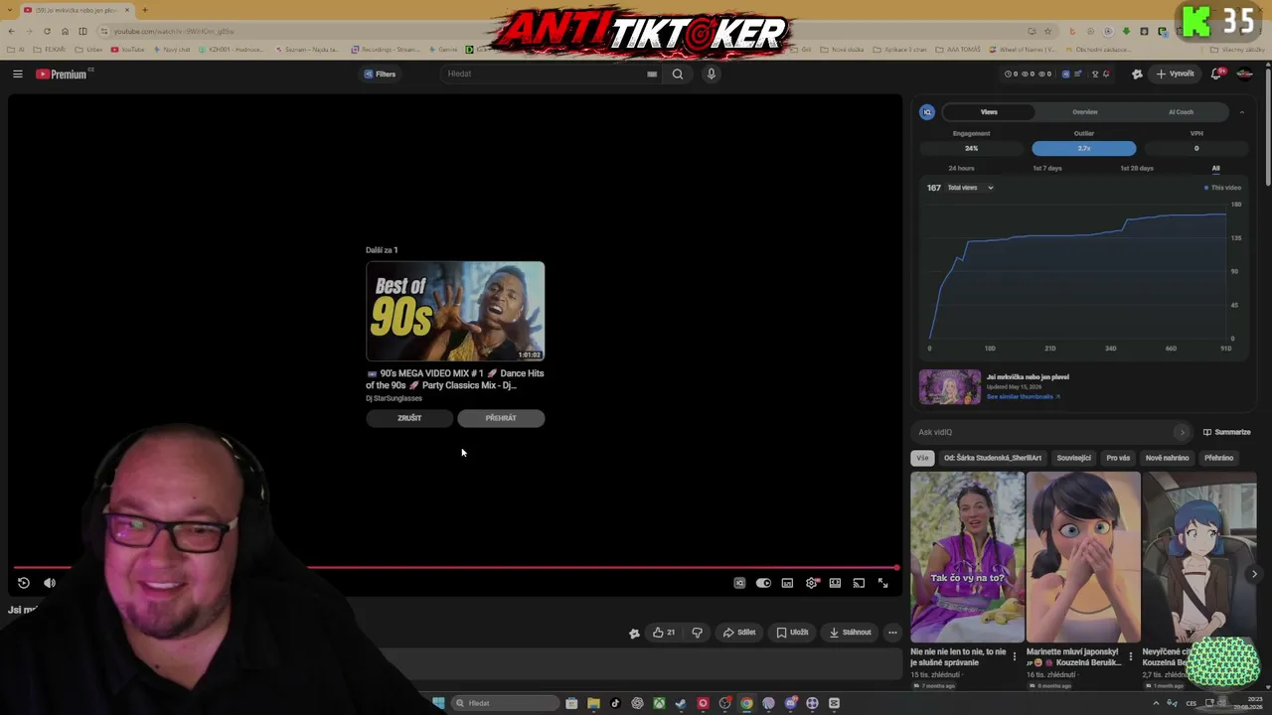Collapse the vidIQ panel chevron
Screen dimensions: 1272x715
1241,112
